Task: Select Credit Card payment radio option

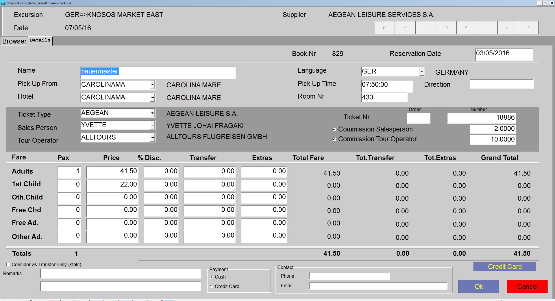Action: tap(211, 287)
